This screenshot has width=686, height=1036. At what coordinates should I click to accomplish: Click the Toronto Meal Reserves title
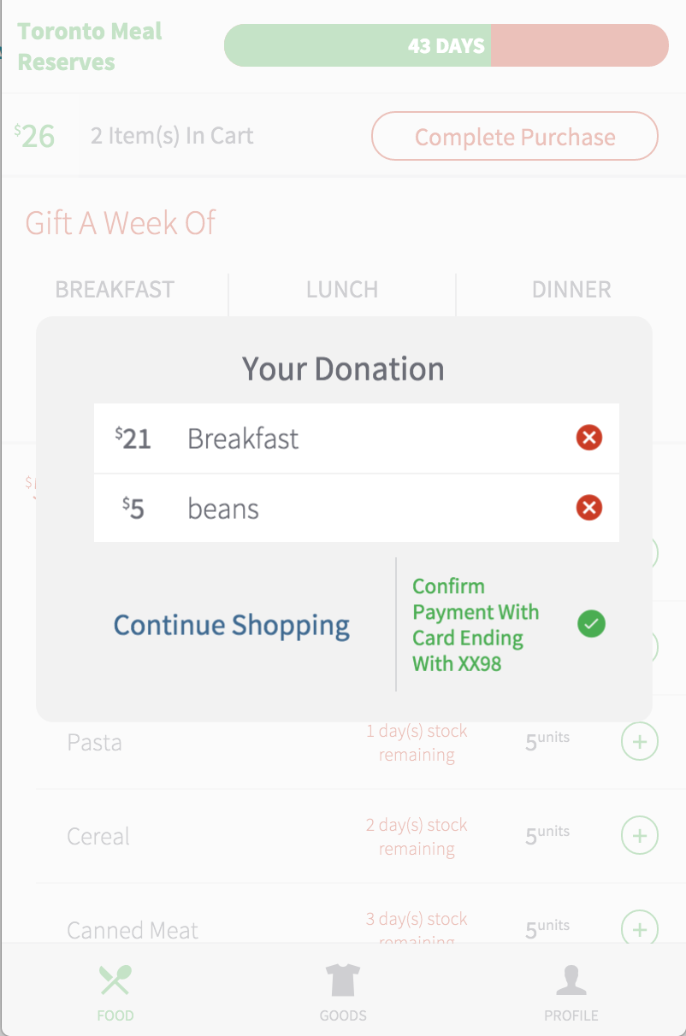click(x=90, y=46)
